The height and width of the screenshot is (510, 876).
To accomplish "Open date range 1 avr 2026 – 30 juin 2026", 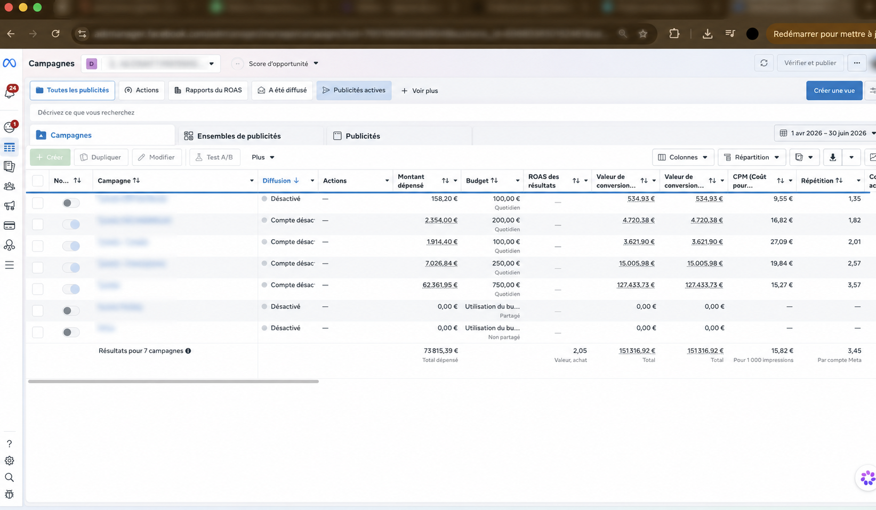I will [x=826, y=133].
